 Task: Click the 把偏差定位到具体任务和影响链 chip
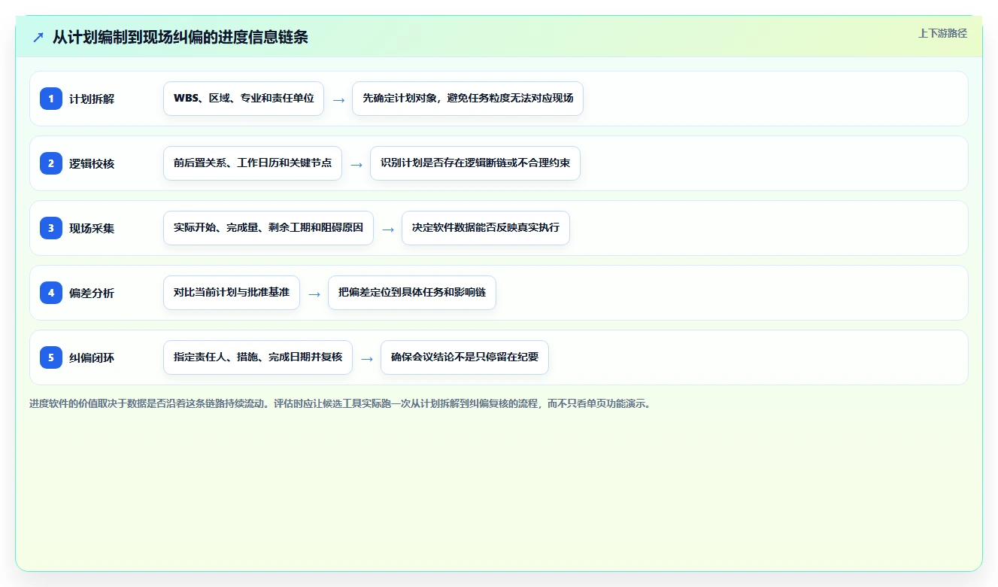tap(412, 293)
